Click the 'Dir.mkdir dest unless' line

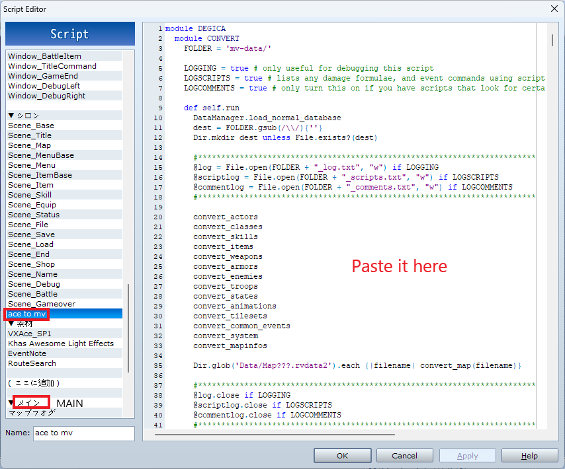(285, 138)
